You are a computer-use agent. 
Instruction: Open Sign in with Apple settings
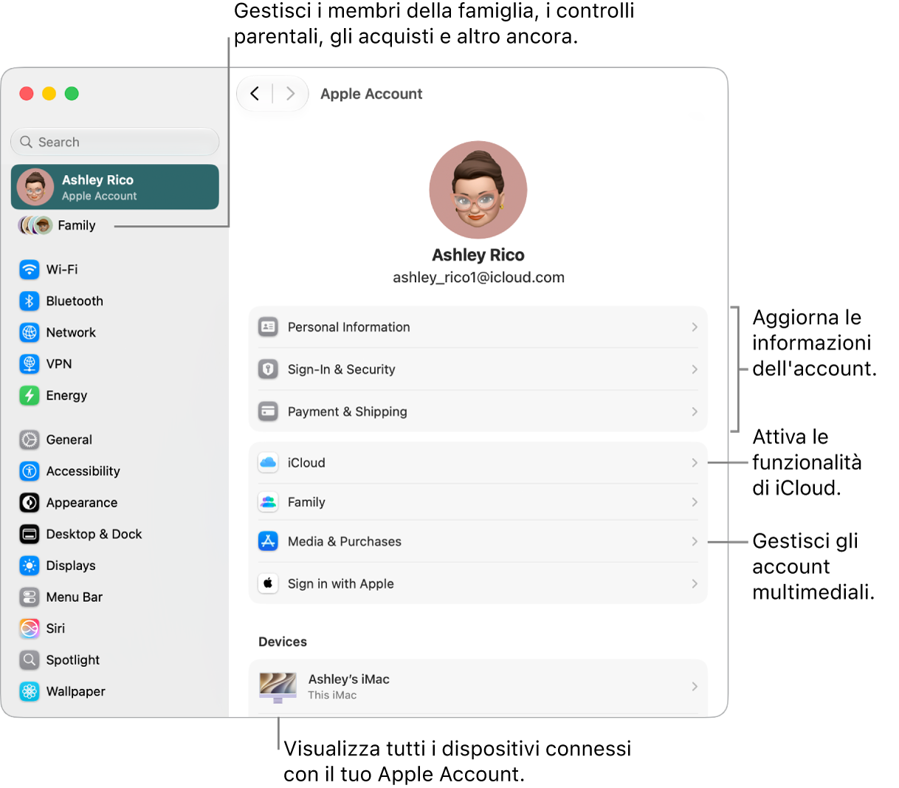[x=478, y=583]
